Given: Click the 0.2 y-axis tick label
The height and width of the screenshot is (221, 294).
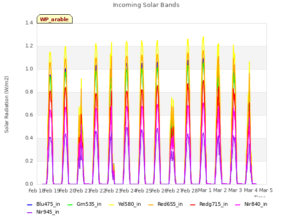Looking at the screenshot, I should [x=29, y=161].
